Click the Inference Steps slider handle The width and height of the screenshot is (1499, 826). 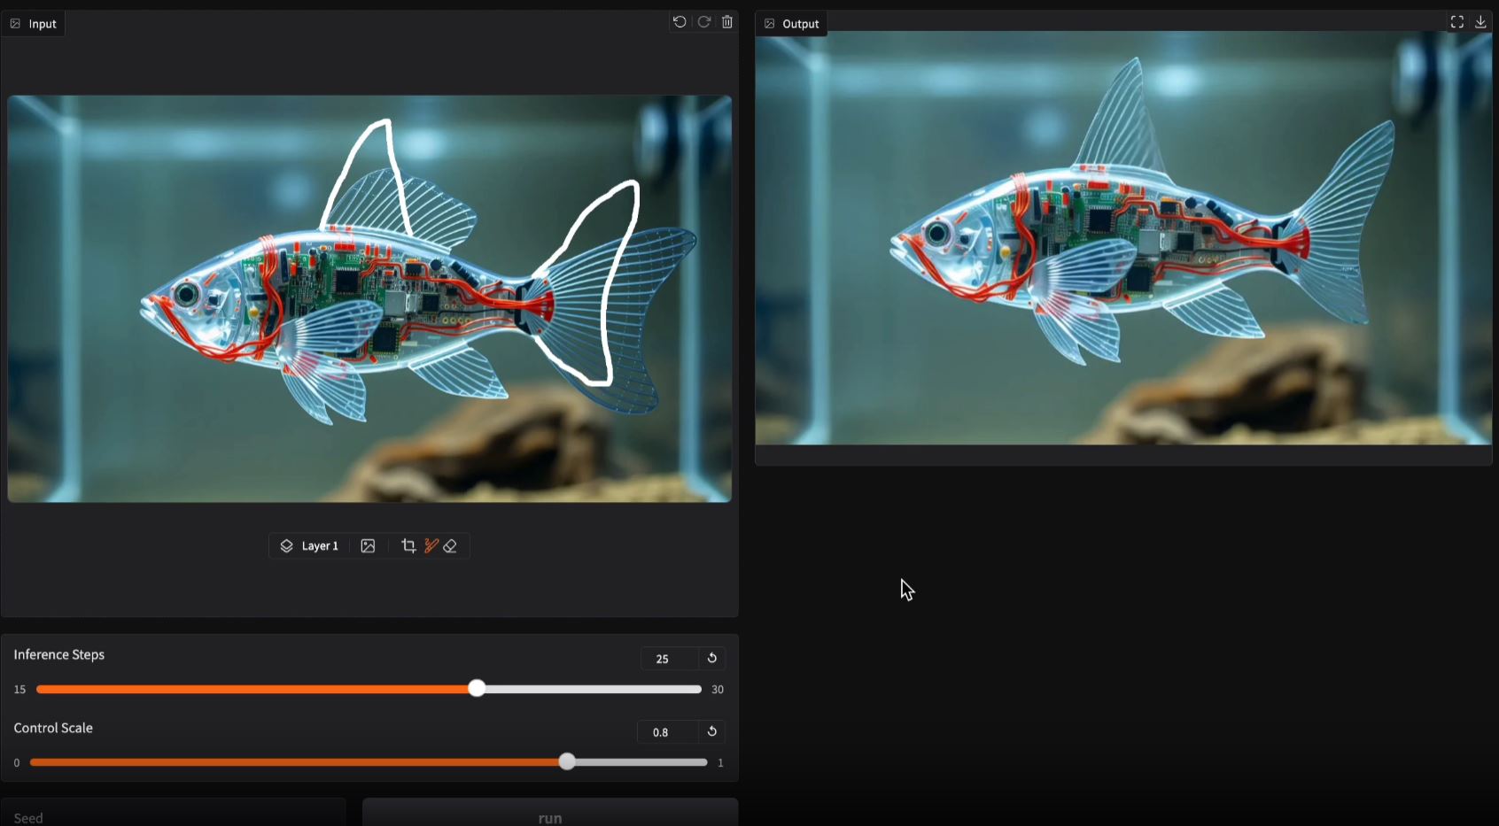(477, 689)
